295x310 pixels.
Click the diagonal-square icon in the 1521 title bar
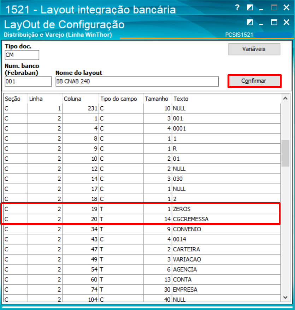pos(250,8)
